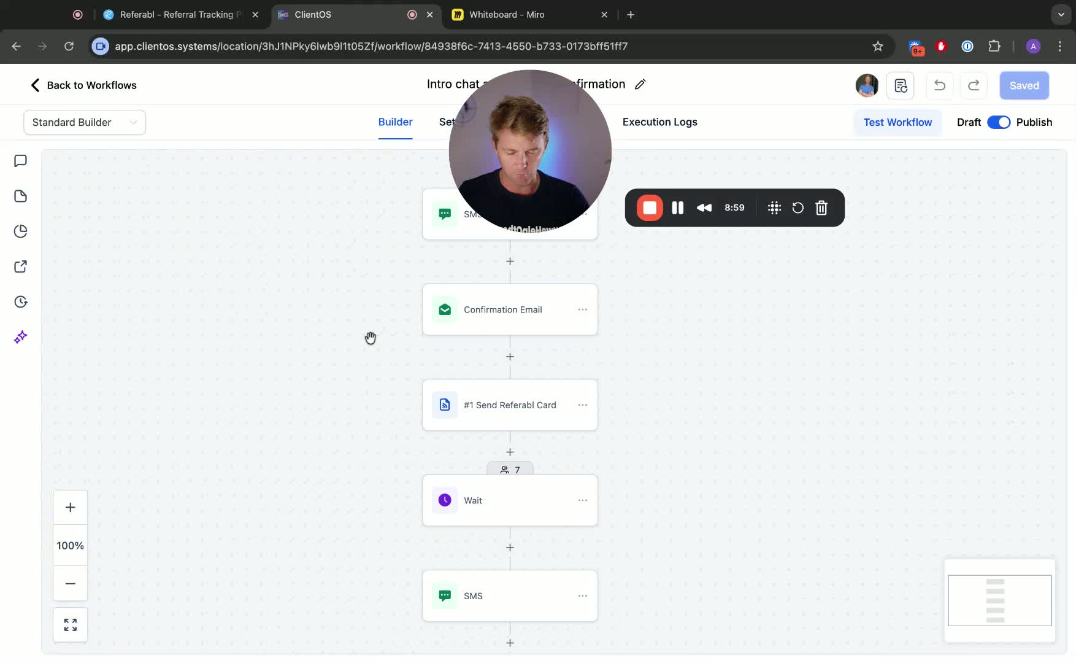Open options menu for Wait step

(x=583, y=501)
